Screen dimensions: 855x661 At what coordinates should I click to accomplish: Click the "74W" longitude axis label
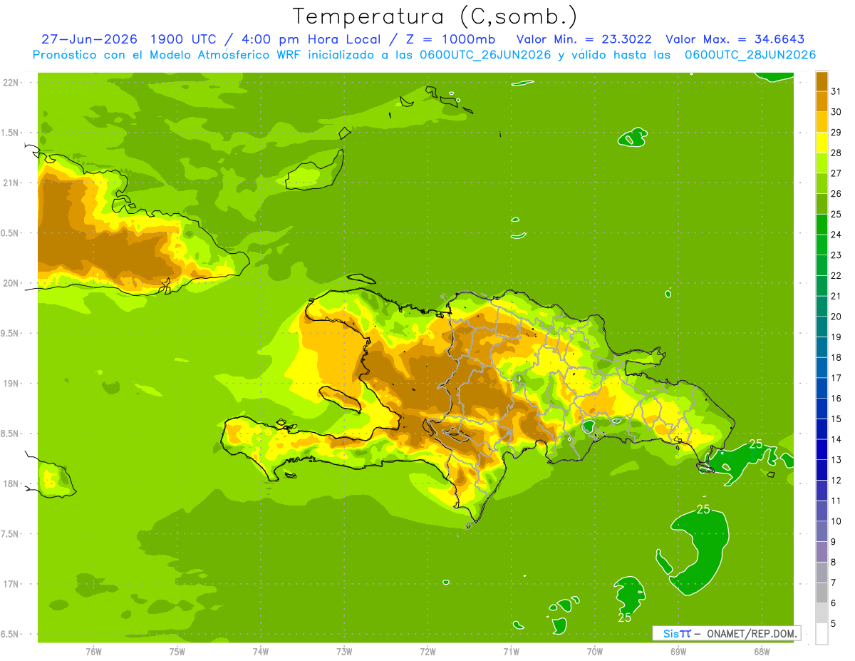[x=261, y=652]
